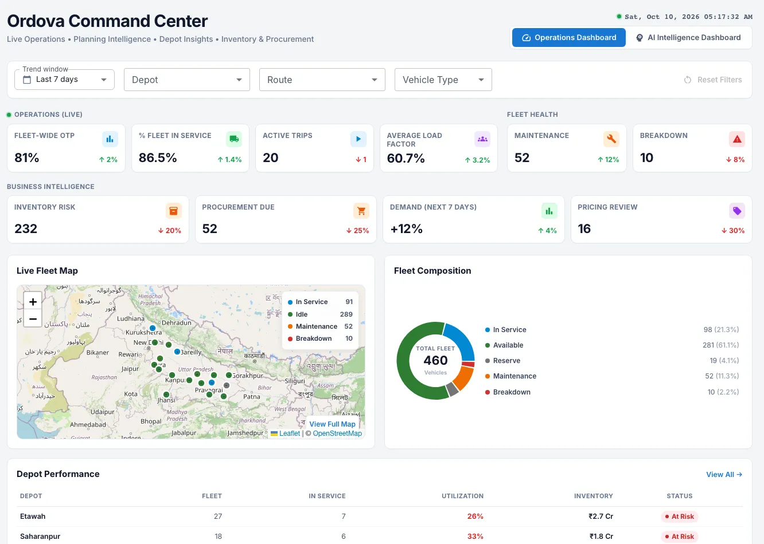Click the green live status dot beside timestamp

(x=619, y=17)
